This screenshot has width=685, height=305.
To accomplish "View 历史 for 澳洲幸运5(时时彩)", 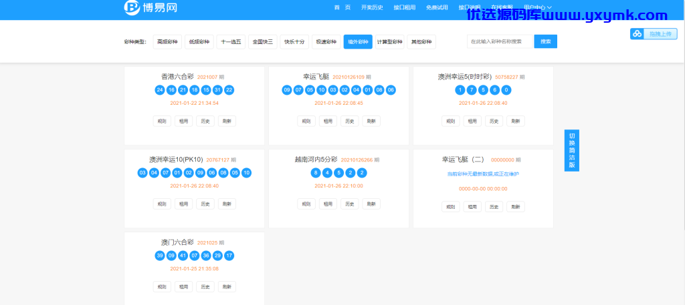I will click(x=494, y=121).
